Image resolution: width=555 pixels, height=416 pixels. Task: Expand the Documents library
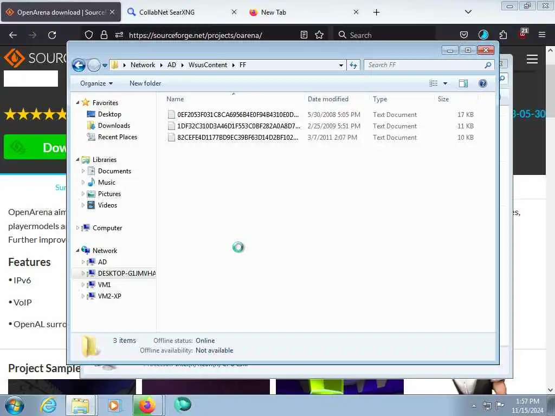[83, 171]
